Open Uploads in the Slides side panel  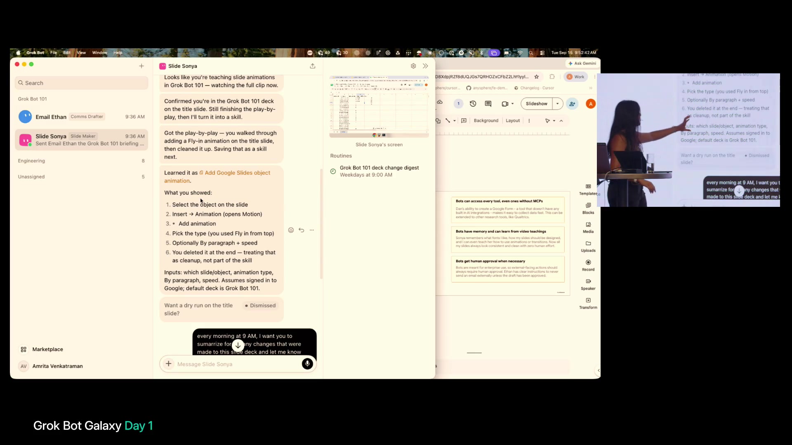point(588,247)
